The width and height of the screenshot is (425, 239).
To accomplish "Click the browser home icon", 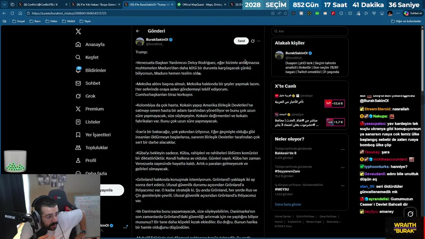I will coord(20,13).
